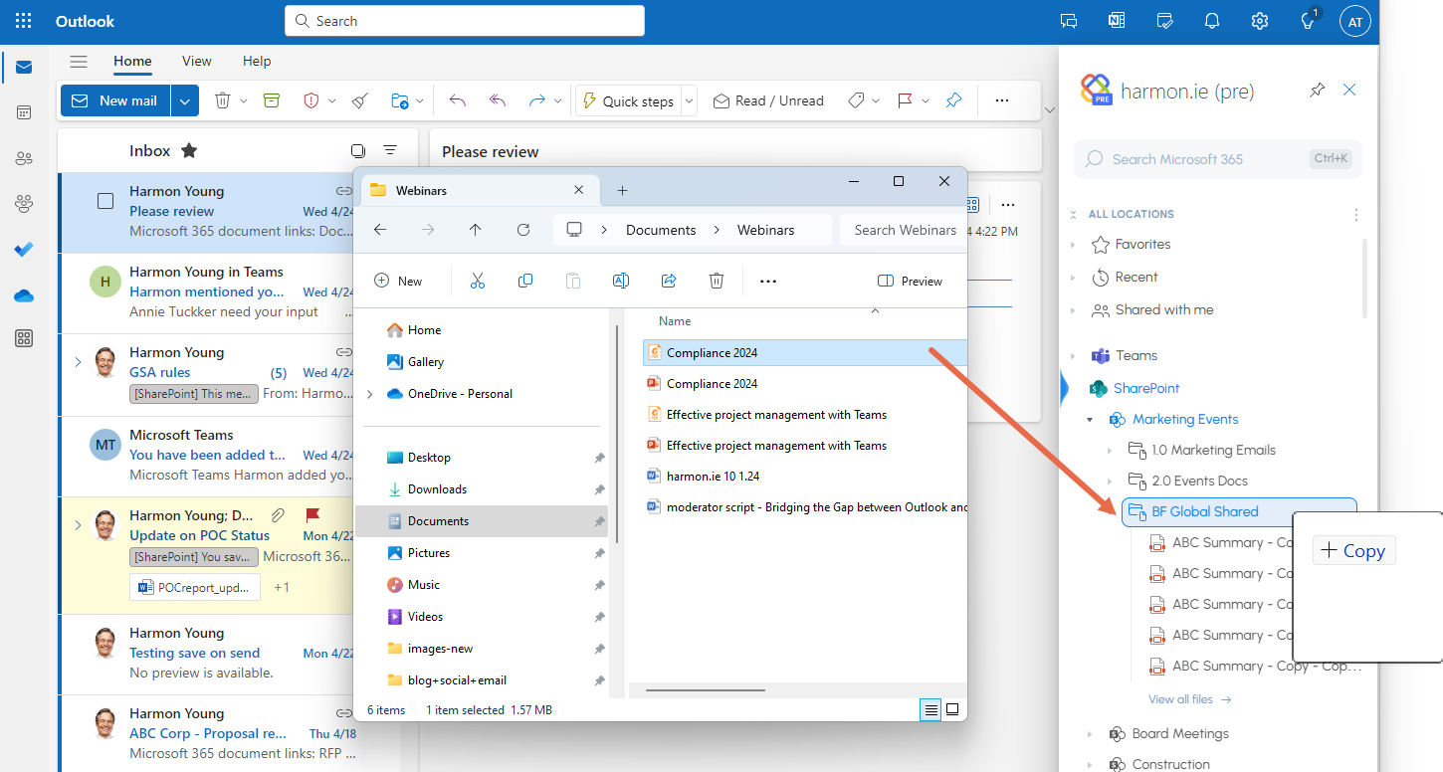Expand the GSA rules conversation thread
Viewport: 1443px width, 772px height.
tap(79, 362)
